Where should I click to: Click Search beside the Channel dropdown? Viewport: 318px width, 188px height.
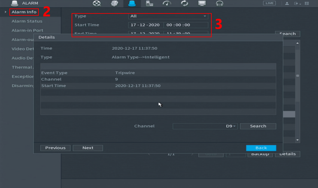[x=258, y=126]
